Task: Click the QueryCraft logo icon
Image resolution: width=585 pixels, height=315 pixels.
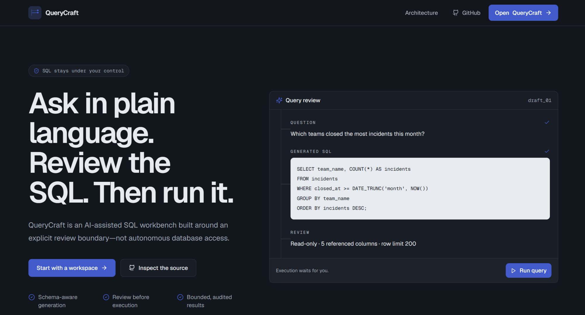Action: click(35, 13)
